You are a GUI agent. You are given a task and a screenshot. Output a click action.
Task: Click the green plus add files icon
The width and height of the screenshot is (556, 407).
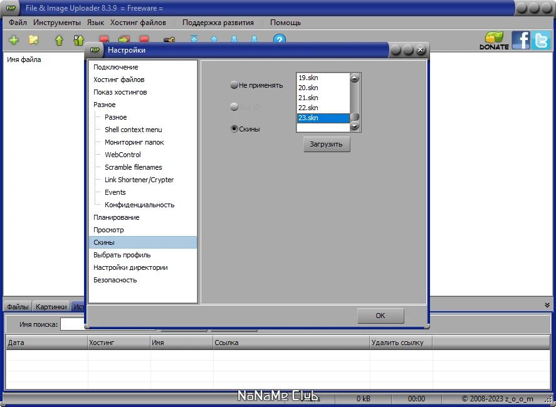tap(14, 40)
